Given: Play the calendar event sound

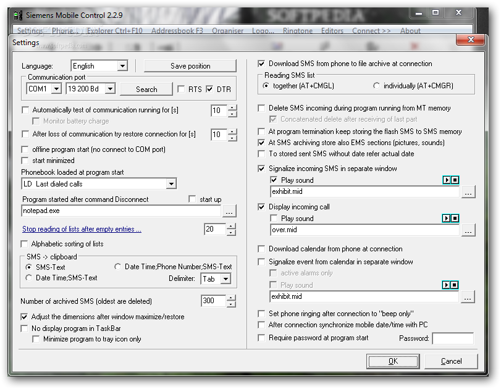Looking at the screenshot, I should [447, 285].
